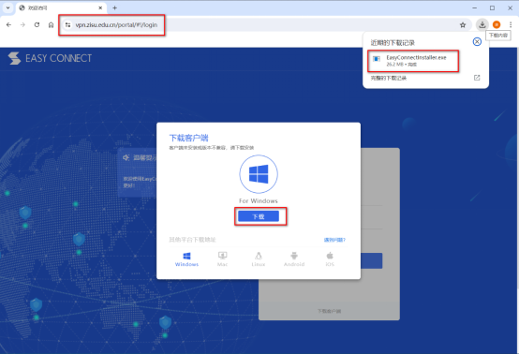The width and height of the screenshot is (519, 354).
Task: Open a new browser tab
Action: 114,7
